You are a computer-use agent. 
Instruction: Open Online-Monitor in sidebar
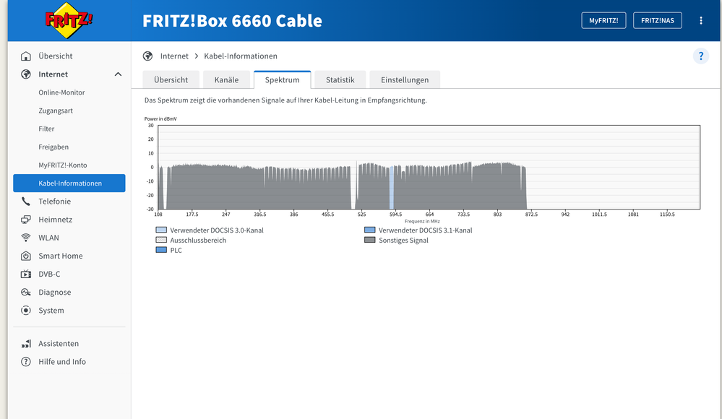61,92
